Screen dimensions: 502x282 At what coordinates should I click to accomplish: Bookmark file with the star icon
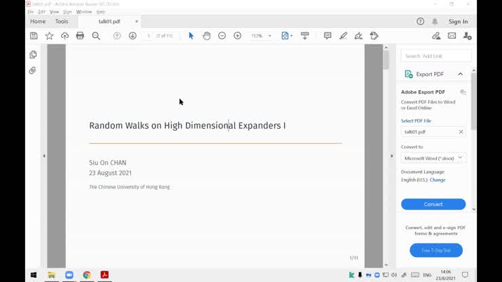[49, 36]
